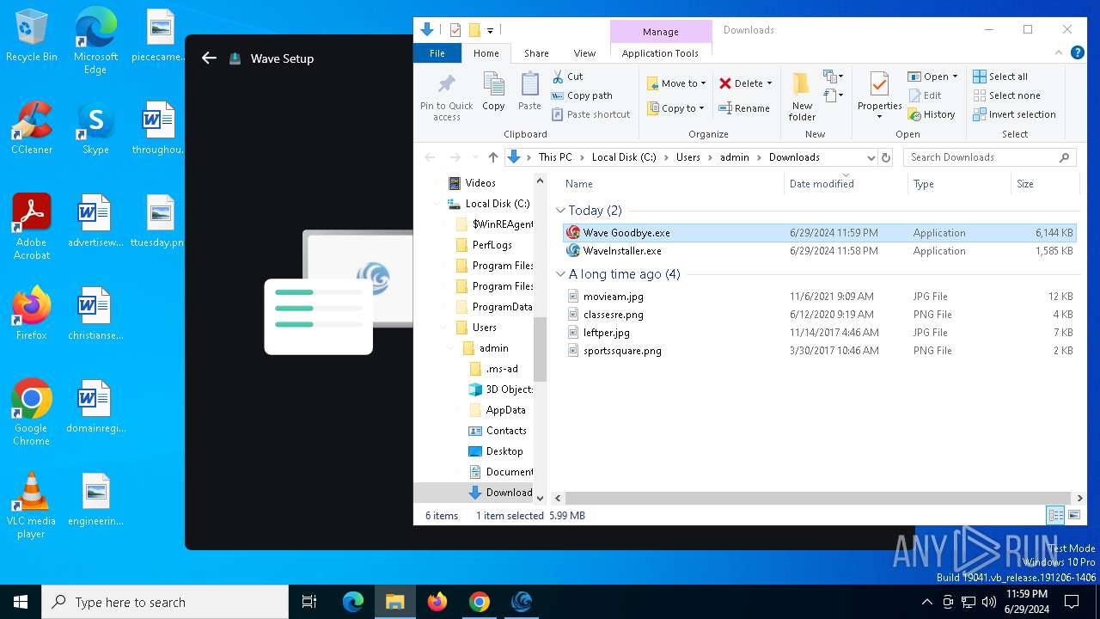Click Task View button on taskbar
The image size is (1100, 619).
pos(309,602)
